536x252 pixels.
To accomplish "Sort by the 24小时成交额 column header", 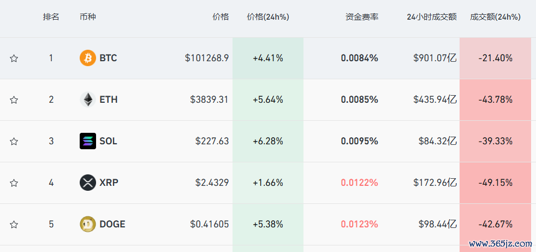I will 432,17.
